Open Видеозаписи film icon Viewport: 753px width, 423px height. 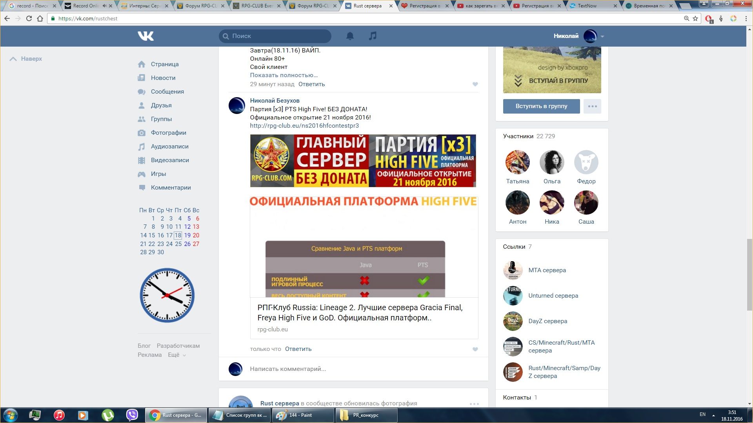[x=142, y=160]
